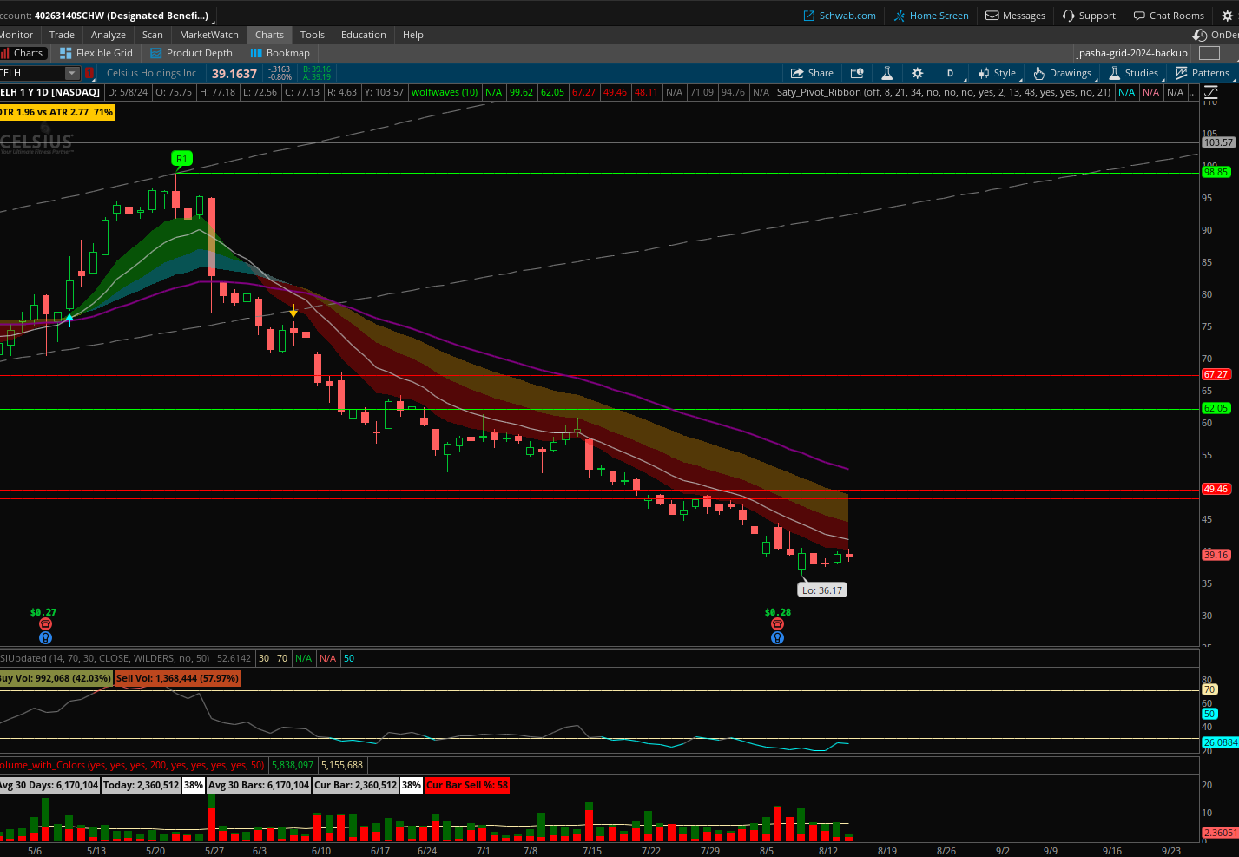Click the red 67.27 price axis label
This screenshot has height=857, width=1239.
[x=1216, y=374]
